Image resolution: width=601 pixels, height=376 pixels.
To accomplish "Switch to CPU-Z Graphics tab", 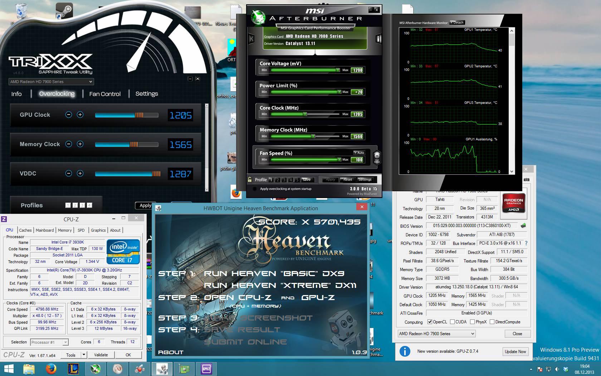I will pos(98,230).
